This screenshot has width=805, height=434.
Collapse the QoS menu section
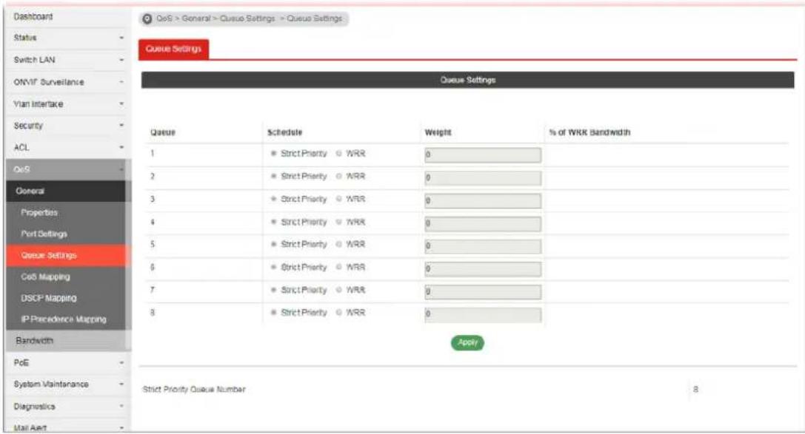(66, 169)
